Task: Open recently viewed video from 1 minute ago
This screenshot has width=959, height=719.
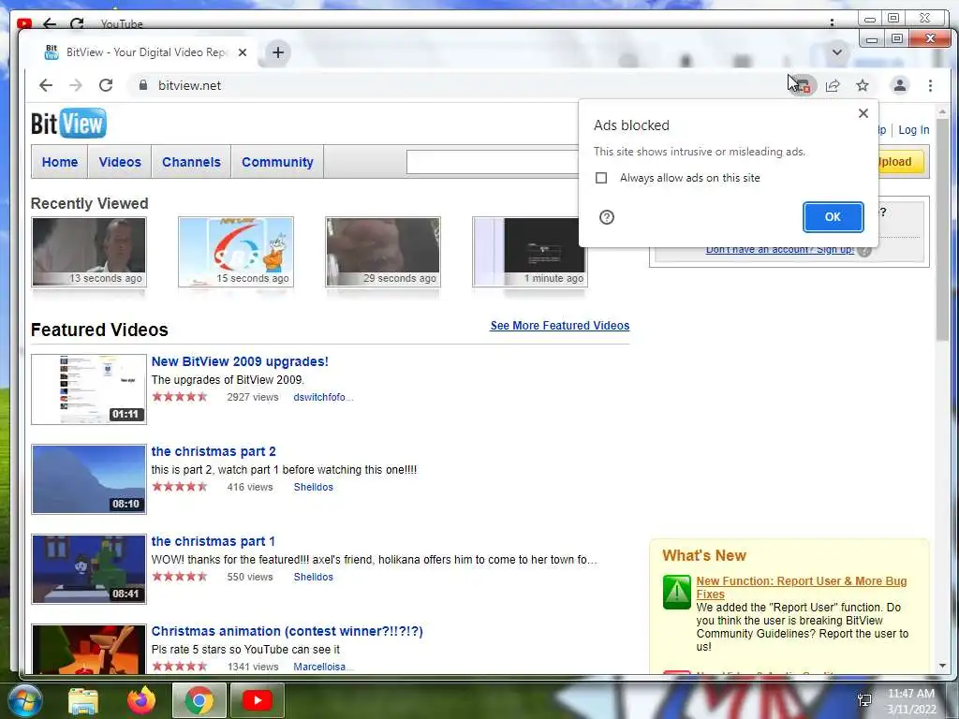Action: pyautogui.click(x=530, y=251)
